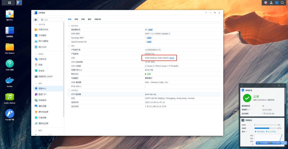The height and width of the screenshot is (149, 288).
Task: Click the DS3617xs product model value
Action: tap(150, 54)
